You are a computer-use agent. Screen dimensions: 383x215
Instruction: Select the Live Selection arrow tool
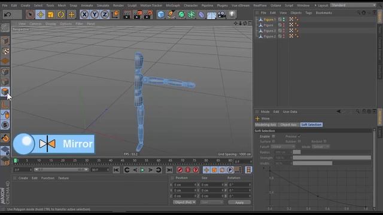(x=30, y=14)
